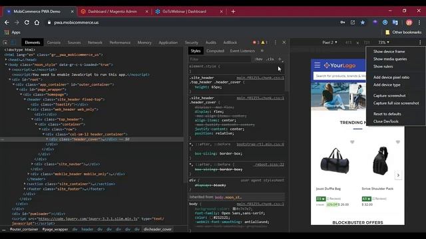Open the Google Translate extension icon
The width and height of the screenshot is (426, 239).
coord(395,23)
